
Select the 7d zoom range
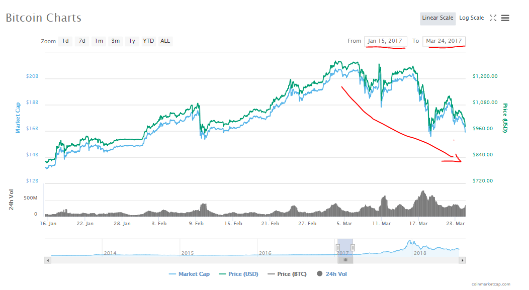(81, 41)
